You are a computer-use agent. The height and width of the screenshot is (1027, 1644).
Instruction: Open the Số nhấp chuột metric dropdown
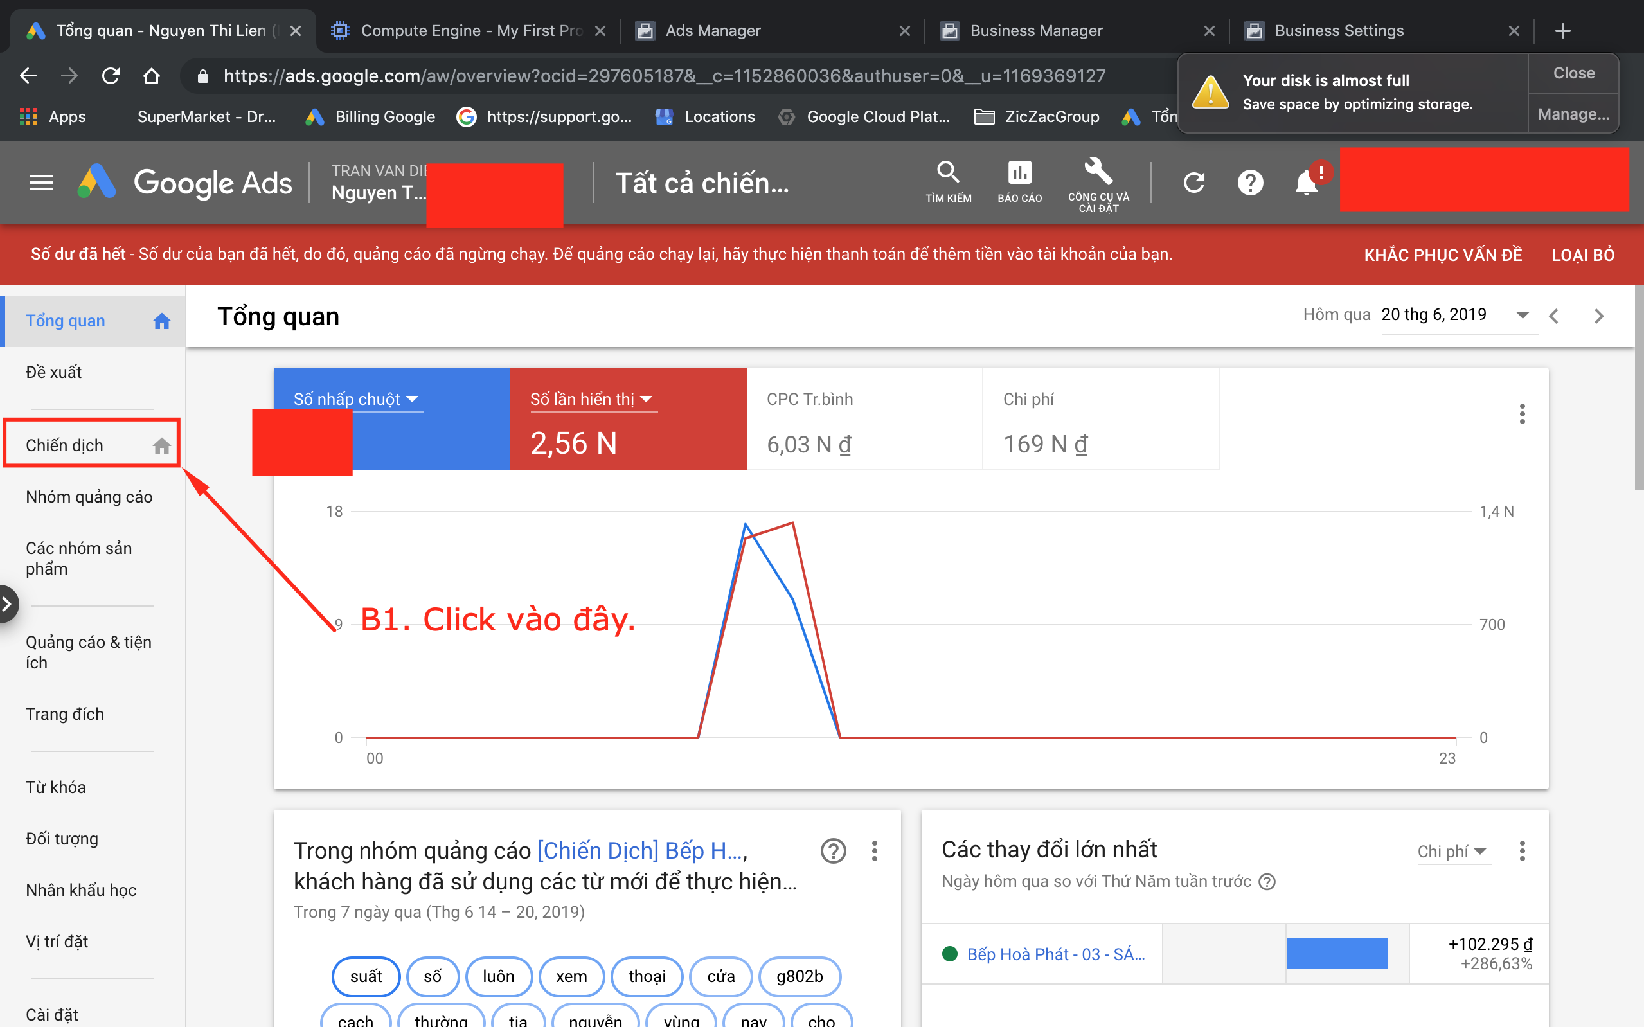pyautogui.click(x=357, y=399)
